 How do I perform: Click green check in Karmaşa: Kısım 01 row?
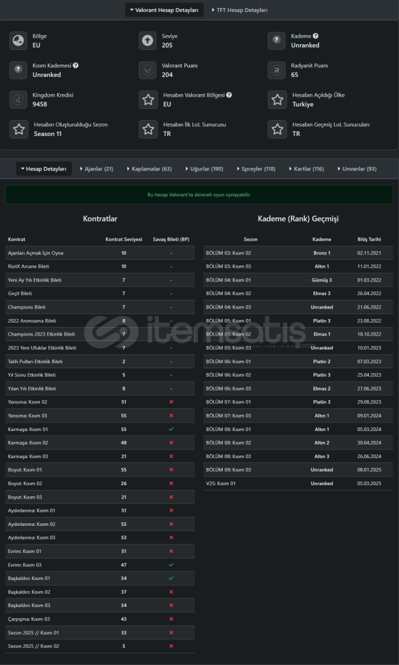pyautogui.click(x=171, y=429)
